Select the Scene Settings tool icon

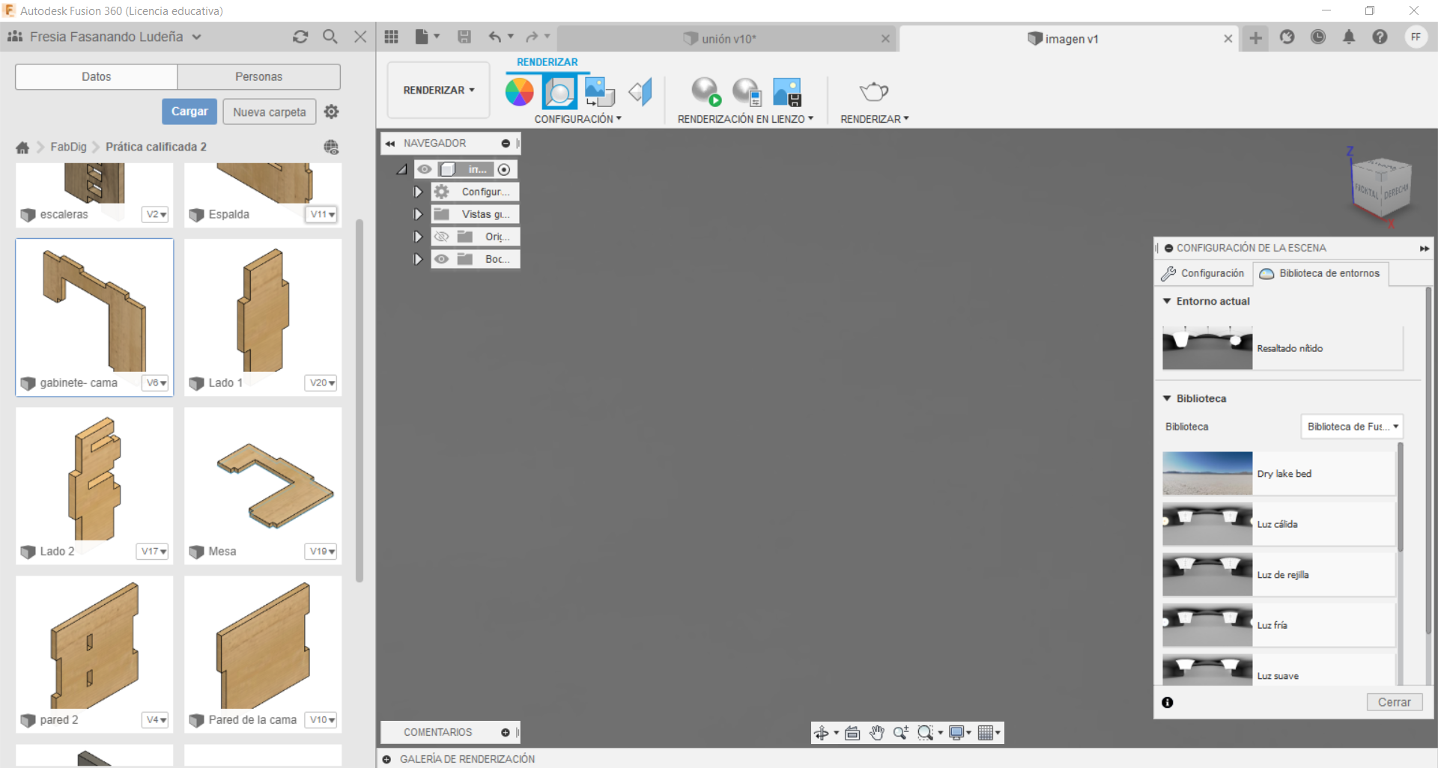click(559, 92)
